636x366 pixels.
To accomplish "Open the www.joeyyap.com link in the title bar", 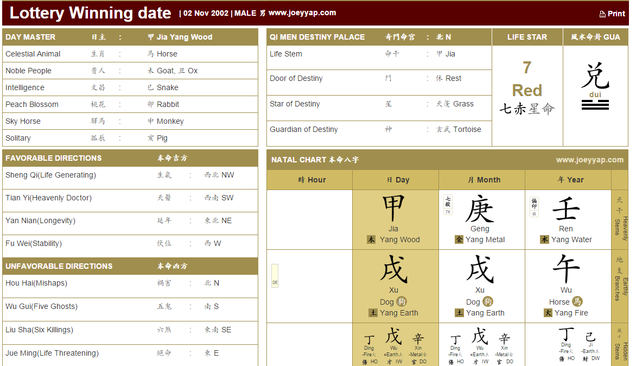I will coord(302,12).
